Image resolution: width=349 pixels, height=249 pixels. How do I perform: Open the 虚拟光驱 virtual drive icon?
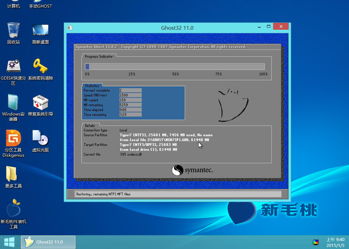(41, 141)
